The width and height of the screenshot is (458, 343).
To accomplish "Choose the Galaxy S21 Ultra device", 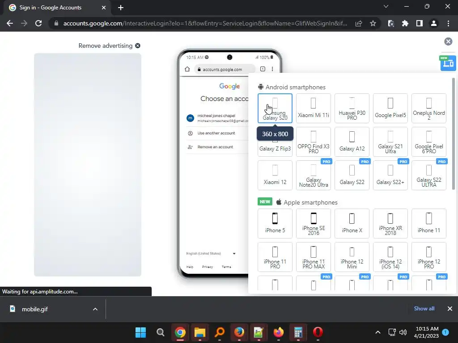I will [390, 142].
